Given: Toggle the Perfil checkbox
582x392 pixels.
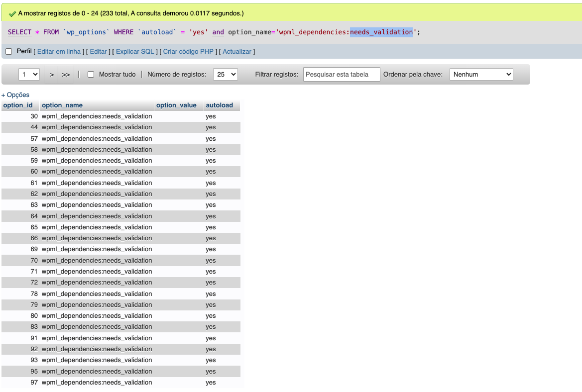Looking at the screenshot, I should tap(9, 52).
